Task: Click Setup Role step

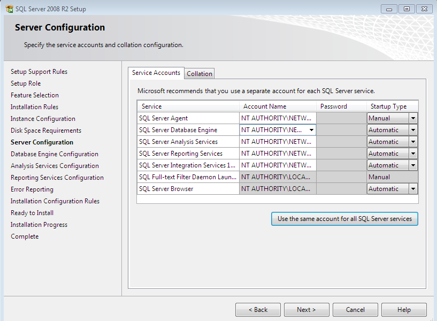Action: click(x=26, y=83)
